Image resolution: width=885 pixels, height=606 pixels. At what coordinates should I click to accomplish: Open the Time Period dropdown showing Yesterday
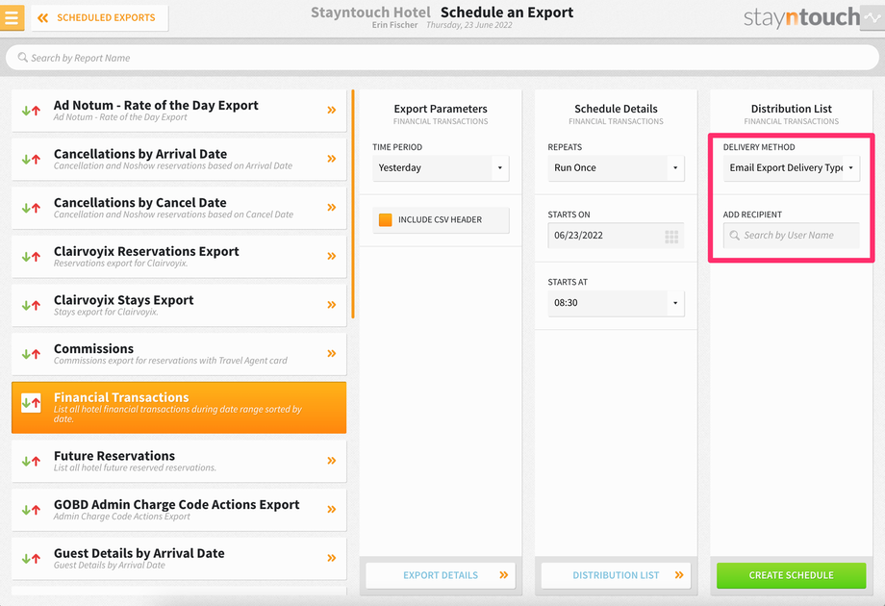441,168
